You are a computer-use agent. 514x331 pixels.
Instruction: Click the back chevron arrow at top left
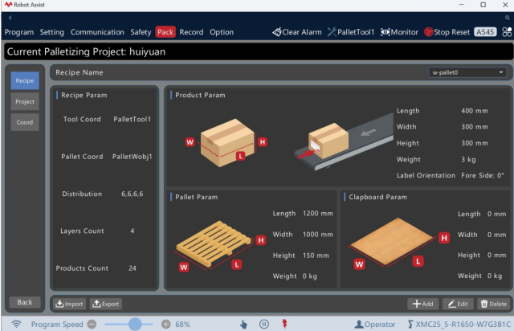(10, 18)
